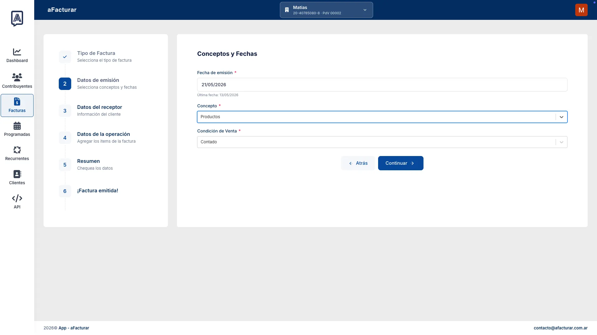Image resolution: width=597 pixels, height=335 pixels.
Task: Open the Concepto Productos dropdown
Action: point(382,117)
